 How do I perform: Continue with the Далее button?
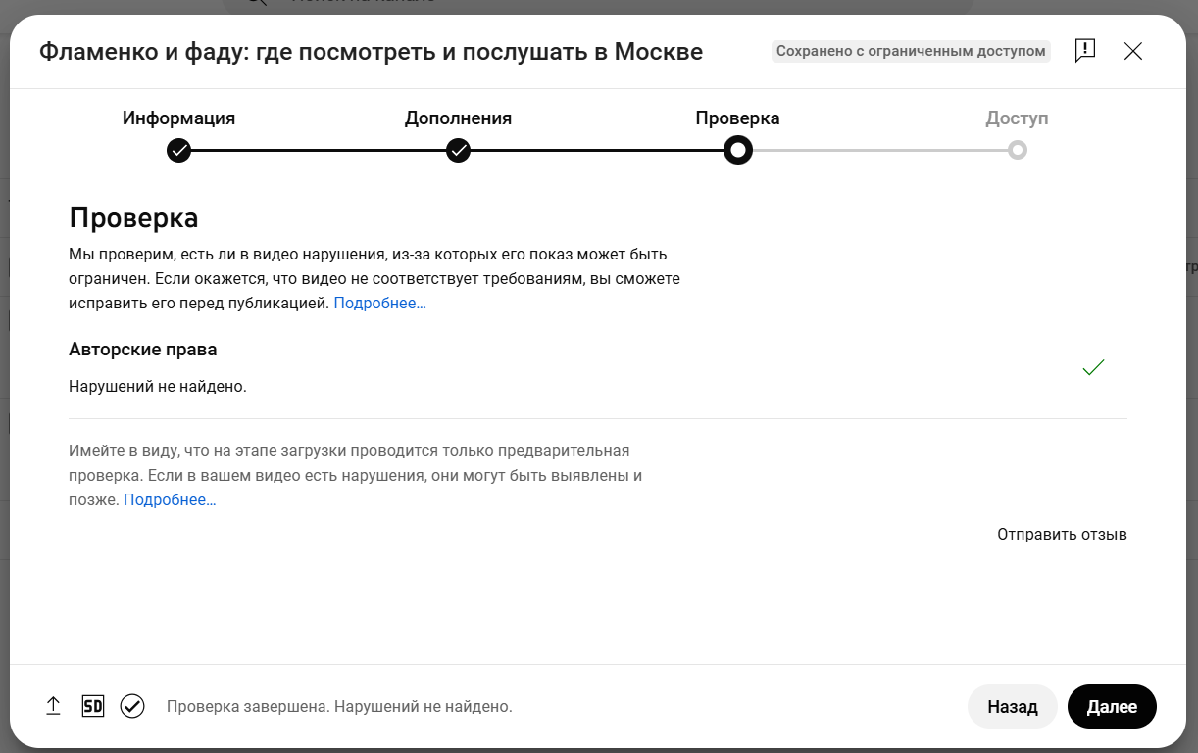pyautogui.click(x=1112, y=707)
